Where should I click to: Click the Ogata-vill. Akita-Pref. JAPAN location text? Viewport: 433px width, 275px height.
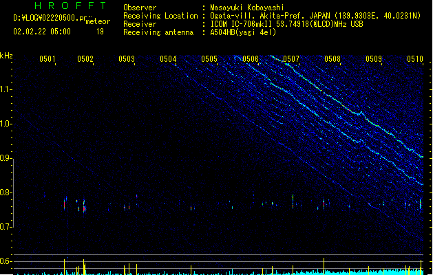click(270, 16)
